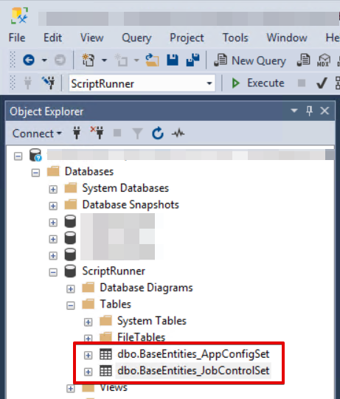
Task: Click the Save All icon
Action: point(192,60)
